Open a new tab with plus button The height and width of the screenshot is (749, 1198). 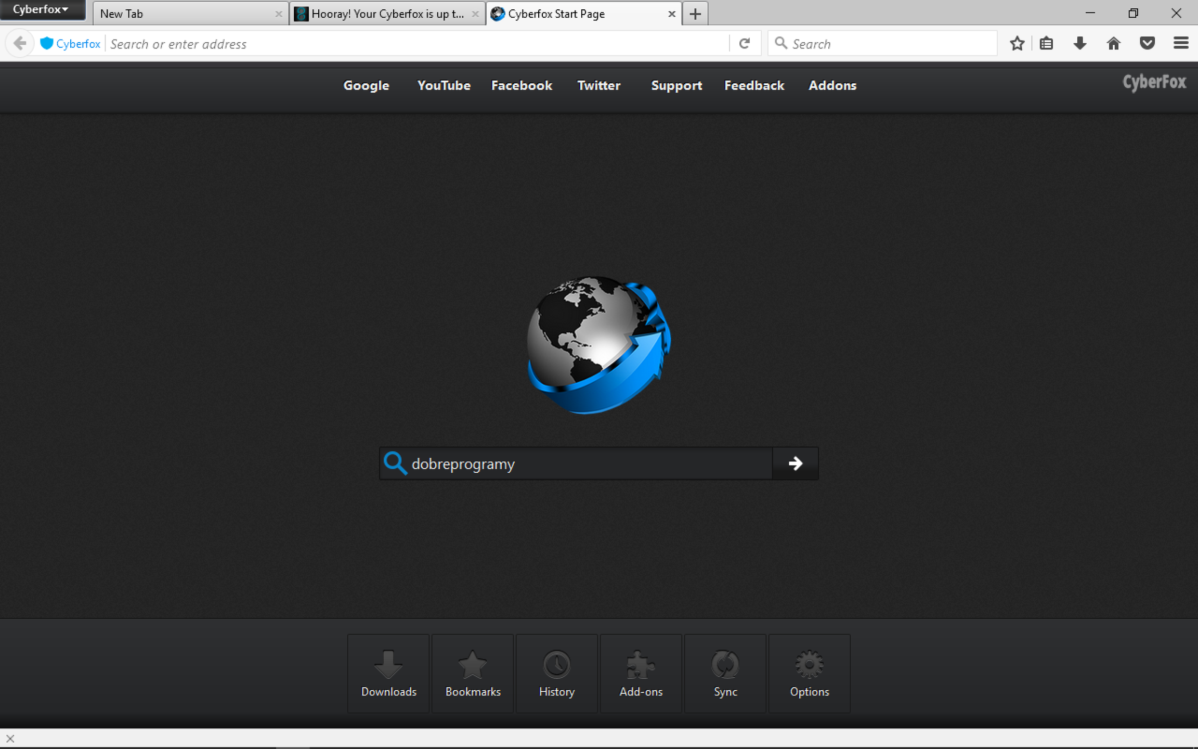[695, 14]
